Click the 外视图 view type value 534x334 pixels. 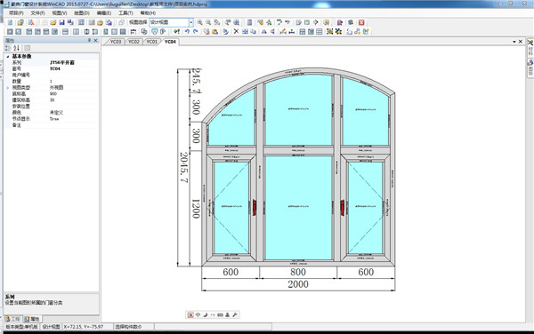pyautogui.click(x=74, y=88)
